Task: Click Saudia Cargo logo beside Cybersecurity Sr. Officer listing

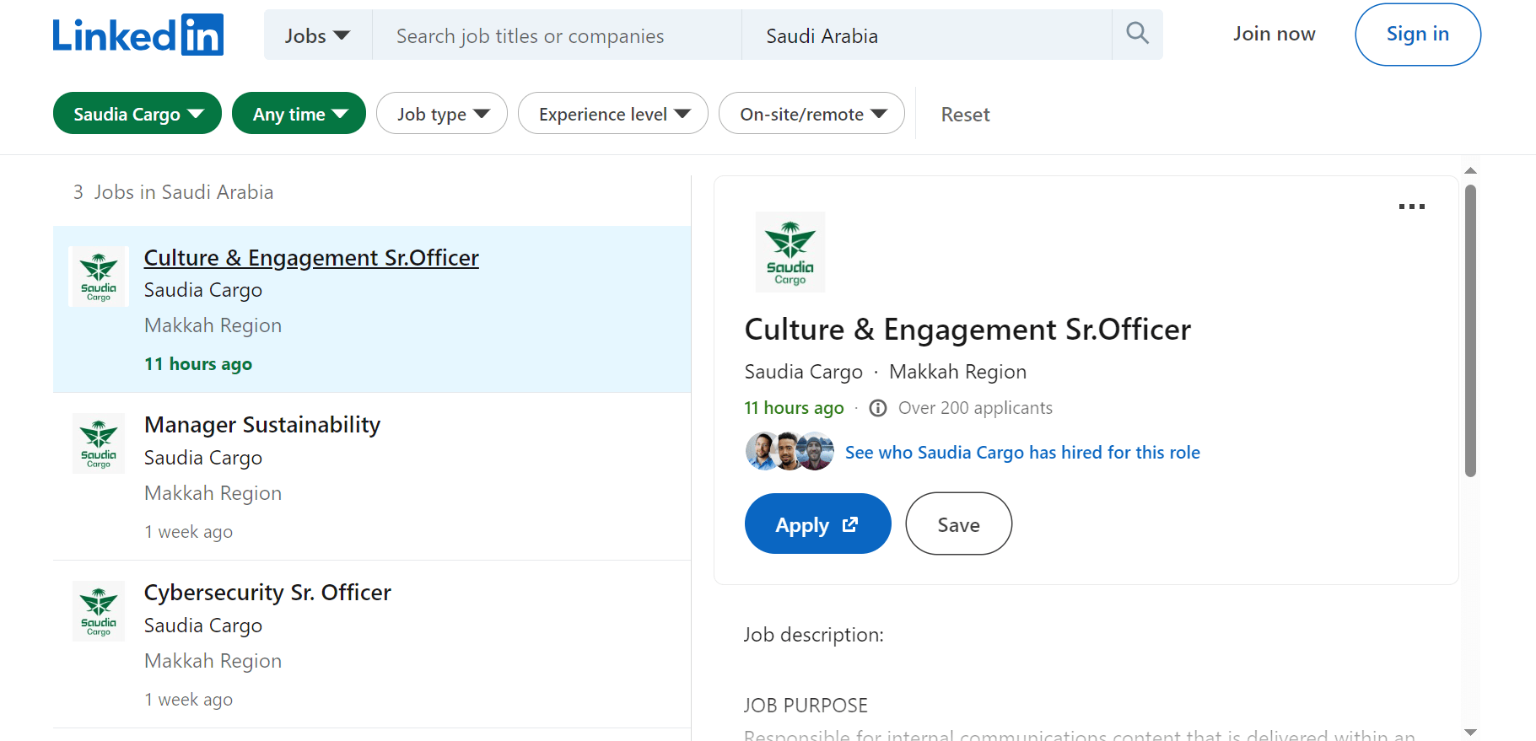Action: [99, 611]
